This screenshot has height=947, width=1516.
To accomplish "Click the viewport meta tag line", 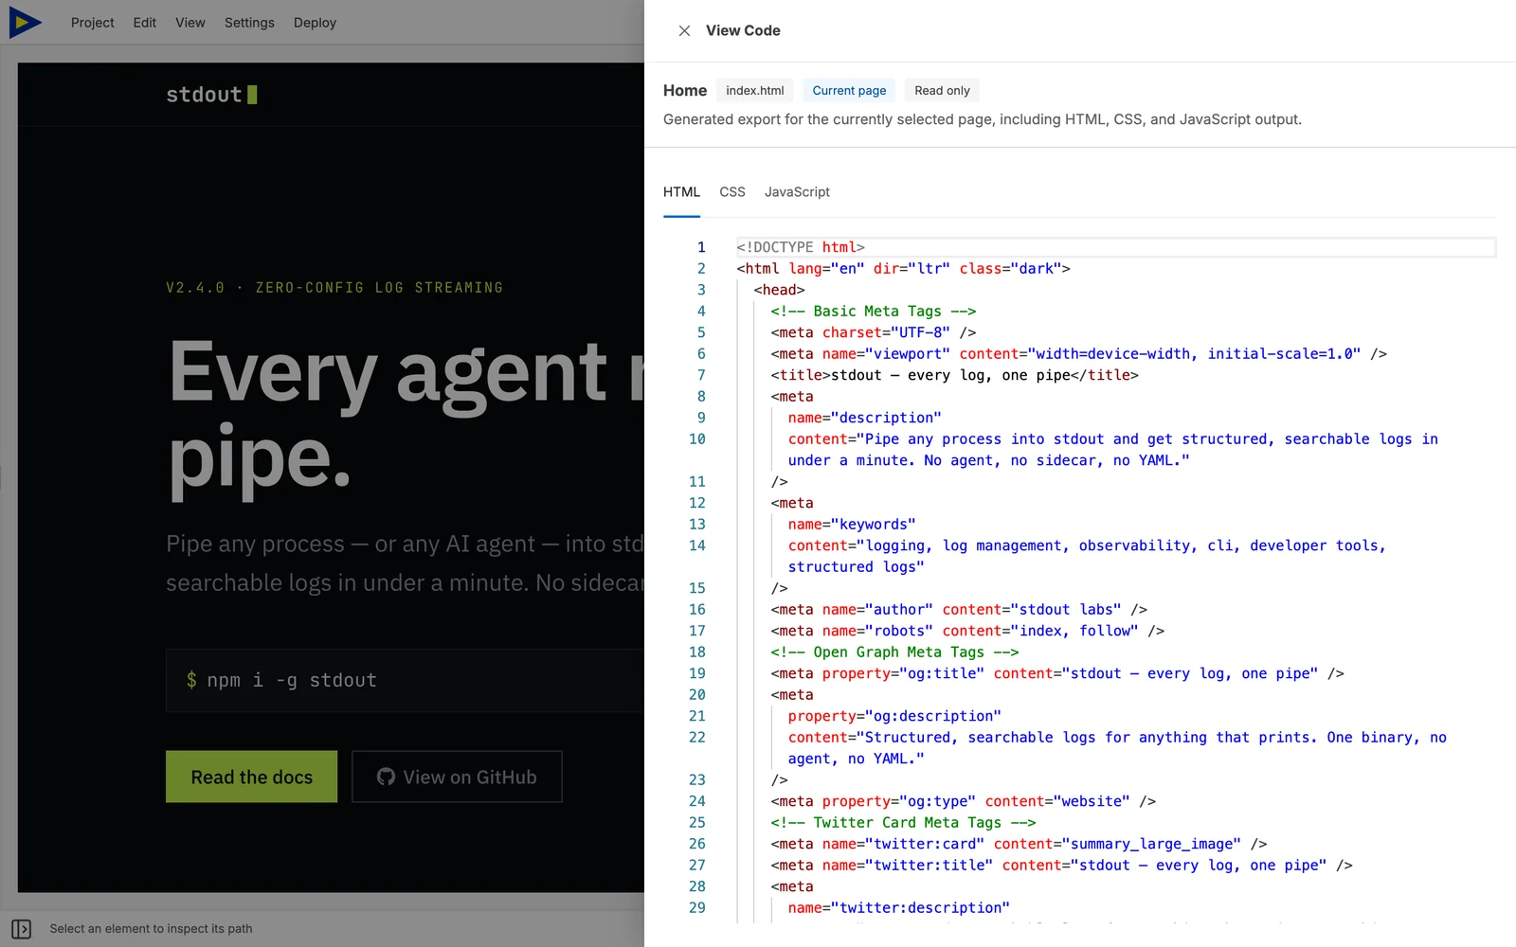I will (x=1078, y=354).
